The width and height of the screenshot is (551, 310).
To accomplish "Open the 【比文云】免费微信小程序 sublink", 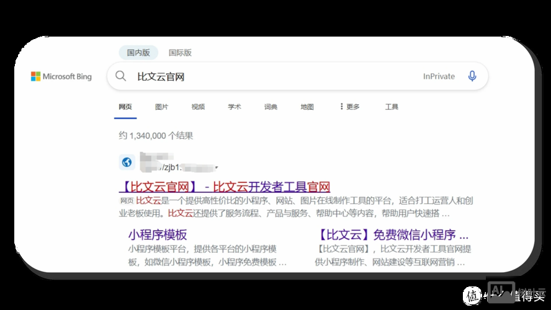I will point(392,234).
